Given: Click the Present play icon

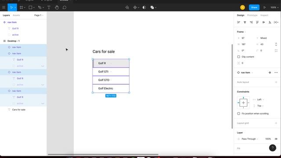Looking at the screenshot, I should (264, 7).
